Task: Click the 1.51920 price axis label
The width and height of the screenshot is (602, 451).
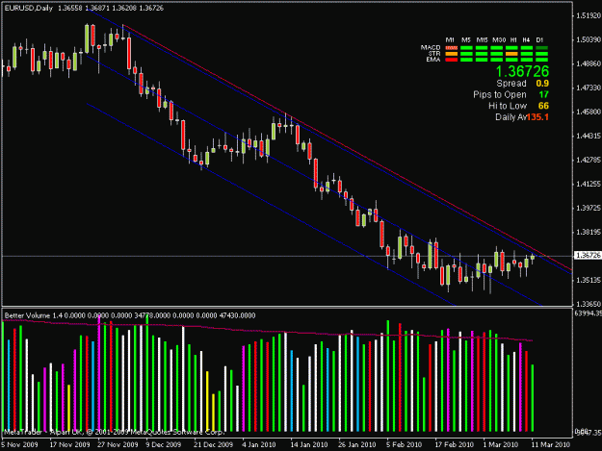Action: tap(589, 15)
